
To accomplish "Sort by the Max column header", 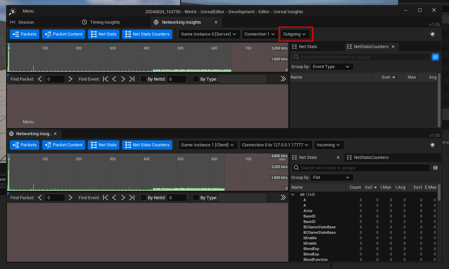I will coord(407,77).
